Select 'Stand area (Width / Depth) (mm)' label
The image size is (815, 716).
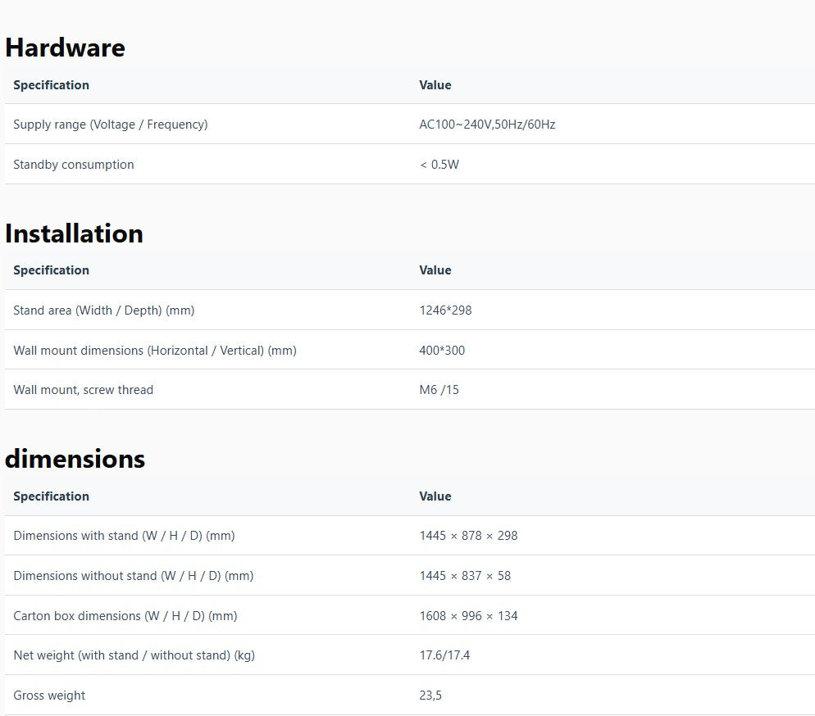coord(104,310)
